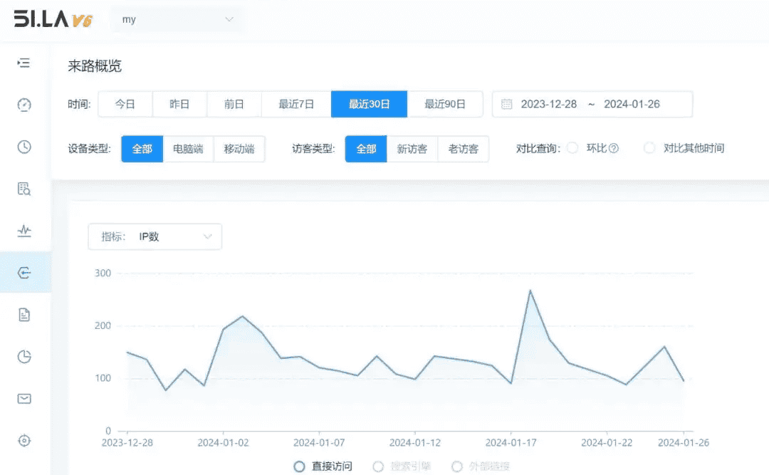The width and height of the screenshot is (769, 475).
Task: Switch visitor type to 新访客
Action: [x=412, y=149]
